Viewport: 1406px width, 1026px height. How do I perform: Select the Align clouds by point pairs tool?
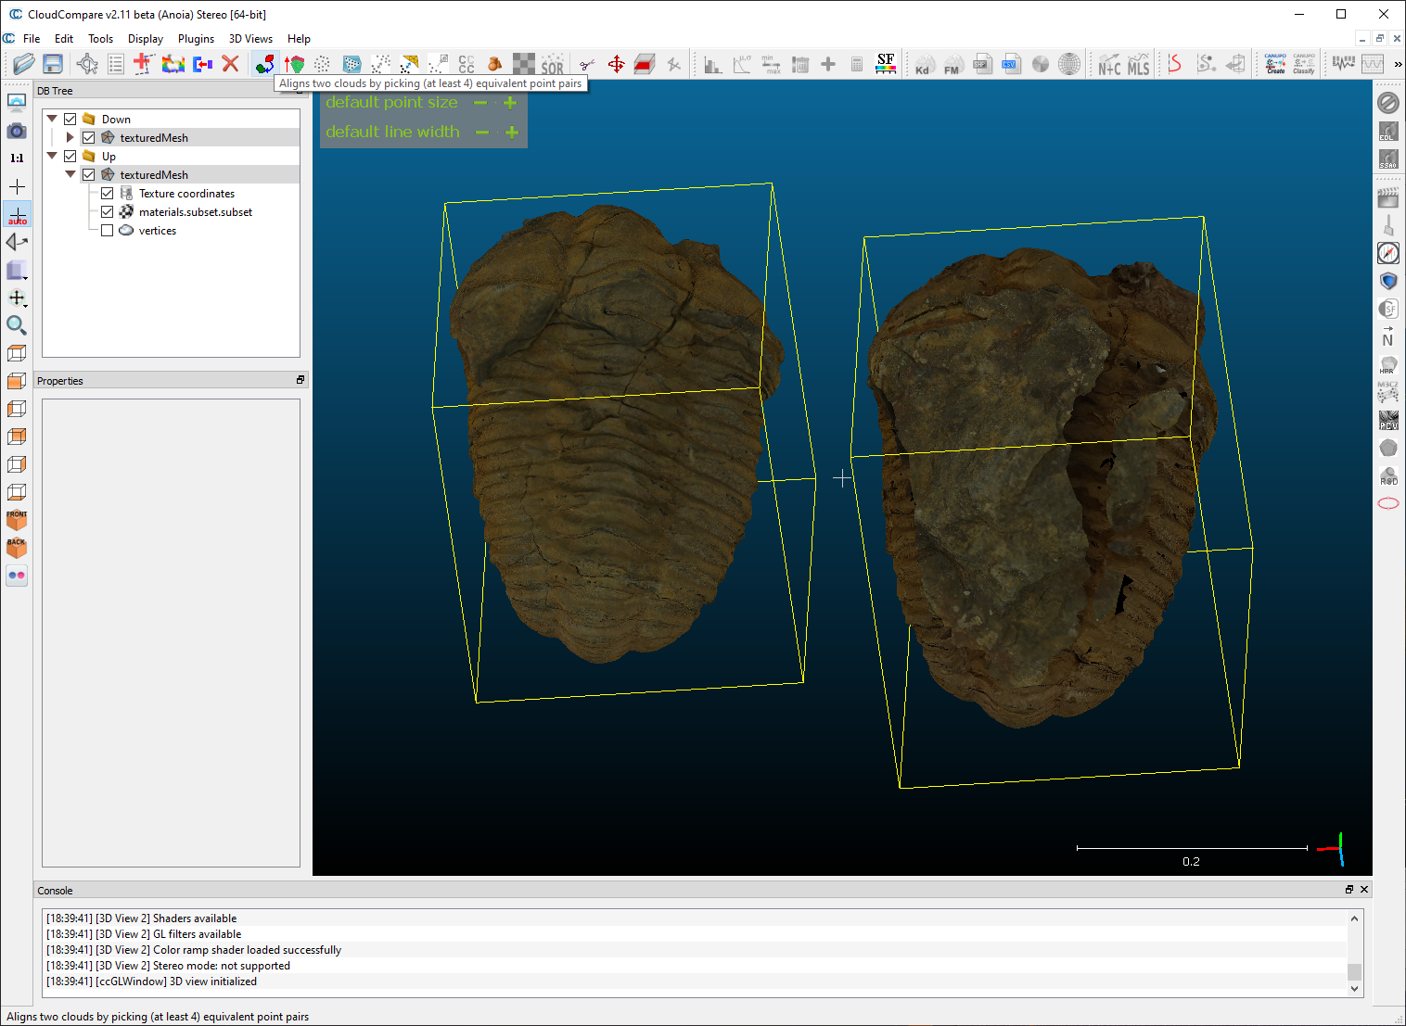click(264, 63)
